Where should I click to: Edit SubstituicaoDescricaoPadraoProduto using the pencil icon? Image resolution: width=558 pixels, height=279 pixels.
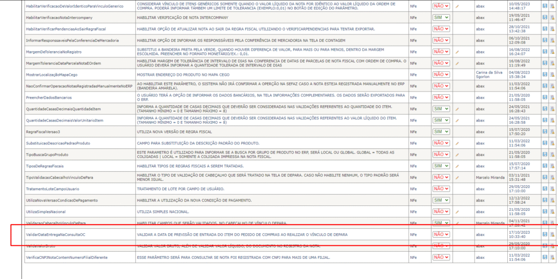458,143
